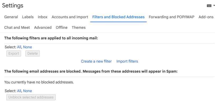Switch to the Labels tab
The image size is (215, 104).
click(x=28, y=17)
